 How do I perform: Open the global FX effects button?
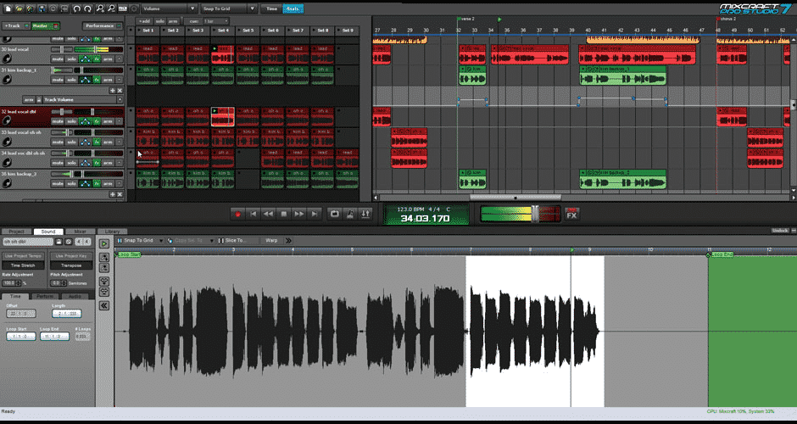pos(571,214)
